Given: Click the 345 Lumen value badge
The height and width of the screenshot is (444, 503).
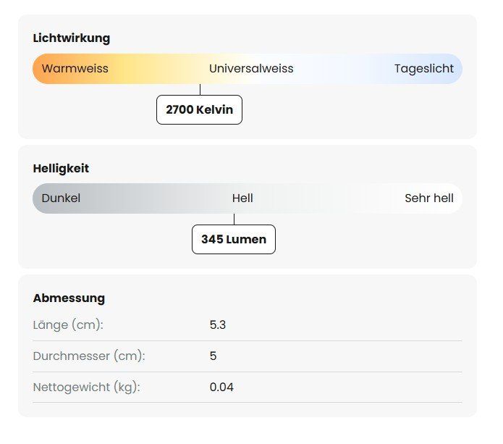Looking at the screenshot, I should click(234, 240).
